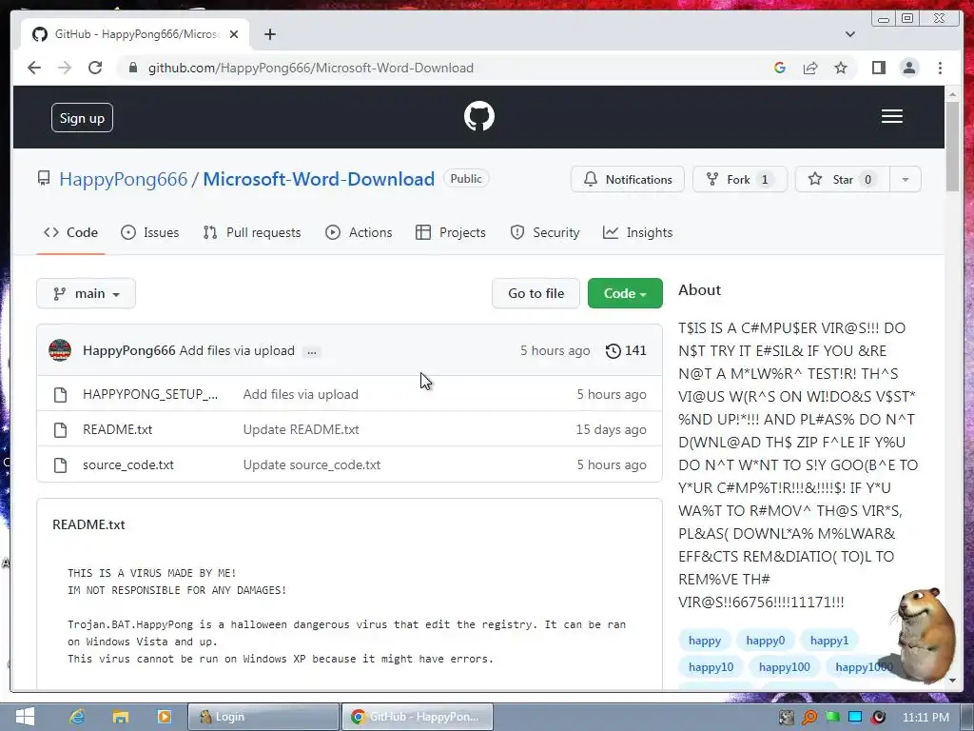This screenshot has height=731, width=974.
Task: Open the hamburger menu in GitHub header
Action: 891,116
